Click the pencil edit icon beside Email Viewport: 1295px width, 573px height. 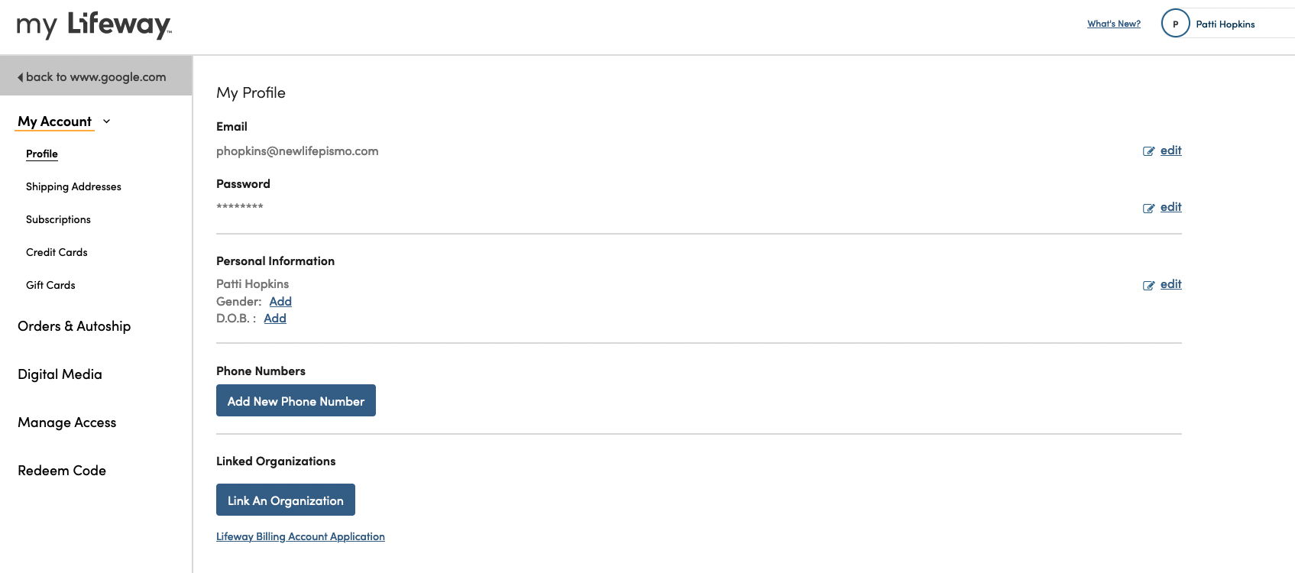(1148, 151)
